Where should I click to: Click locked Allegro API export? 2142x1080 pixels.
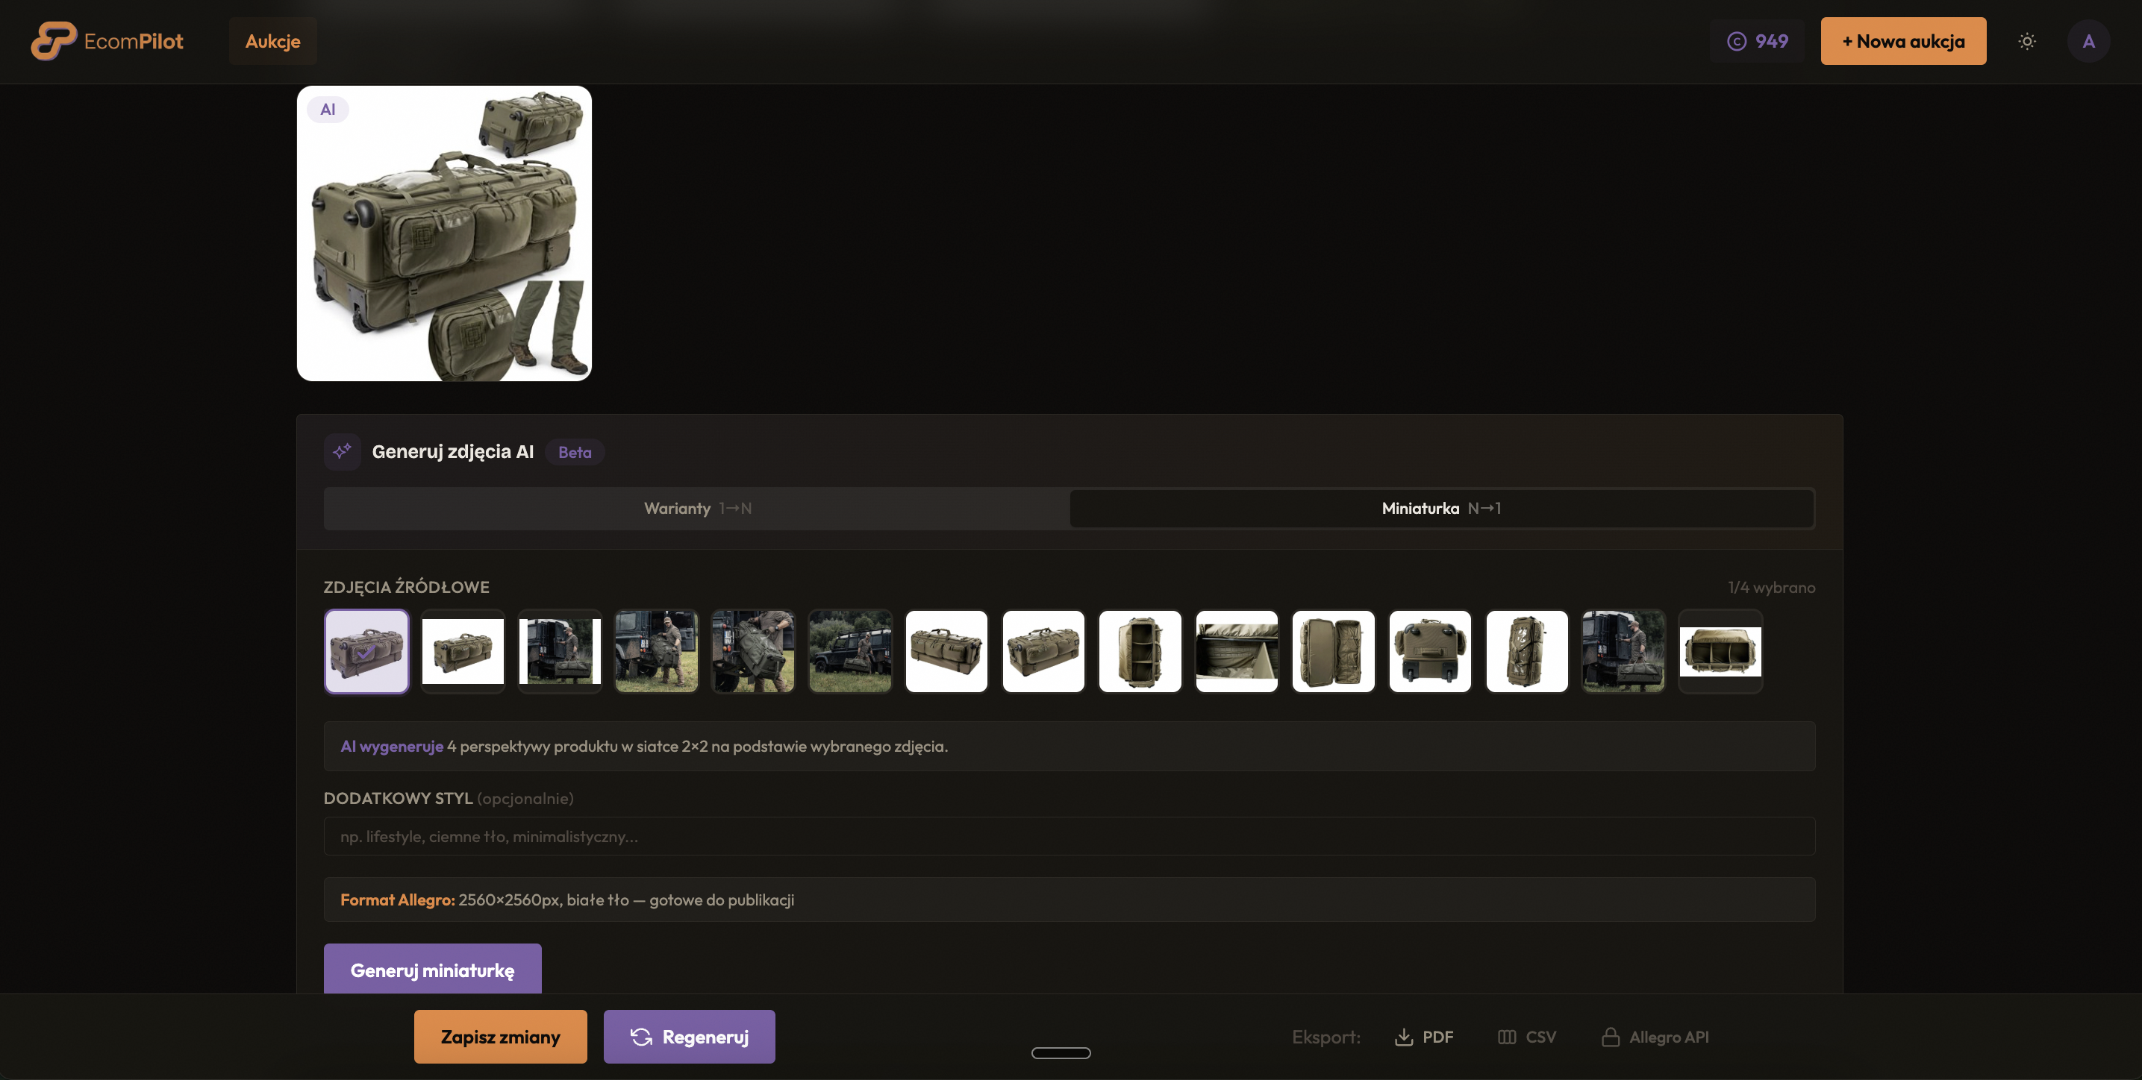pos(1655,1037)
